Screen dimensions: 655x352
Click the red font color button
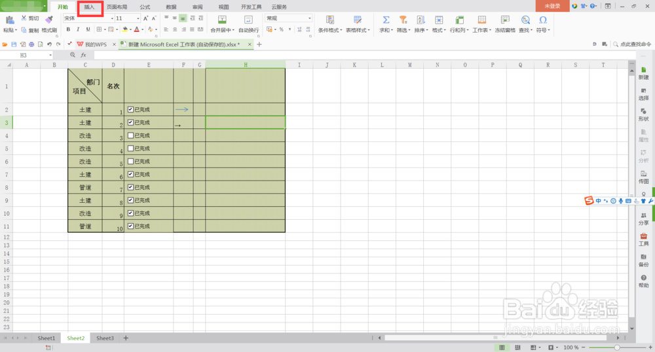click(x=137, y=29)
